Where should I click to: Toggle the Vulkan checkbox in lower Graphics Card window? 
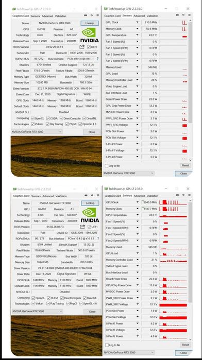pyautogui.click(x=33, y=303)
